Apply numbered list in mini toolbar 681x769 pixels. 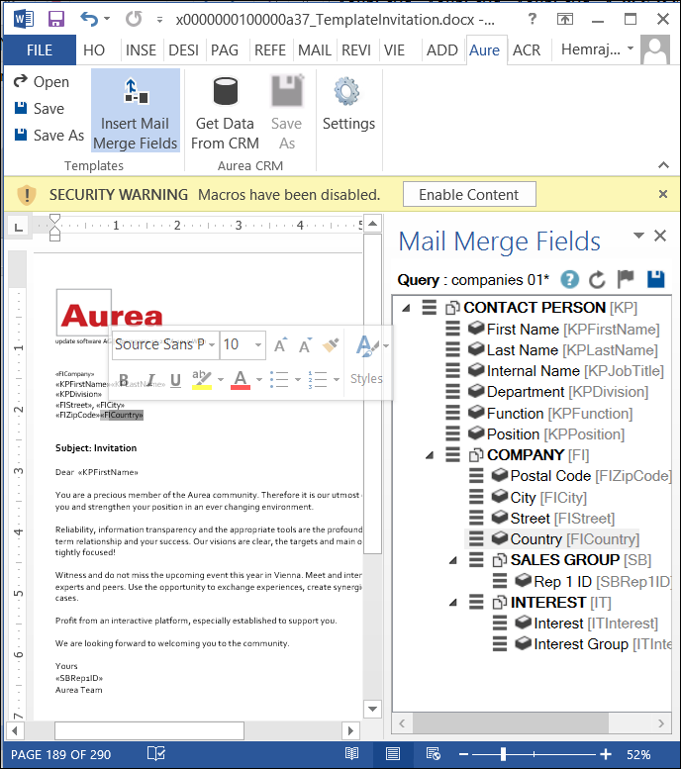(x=318, y=380)
